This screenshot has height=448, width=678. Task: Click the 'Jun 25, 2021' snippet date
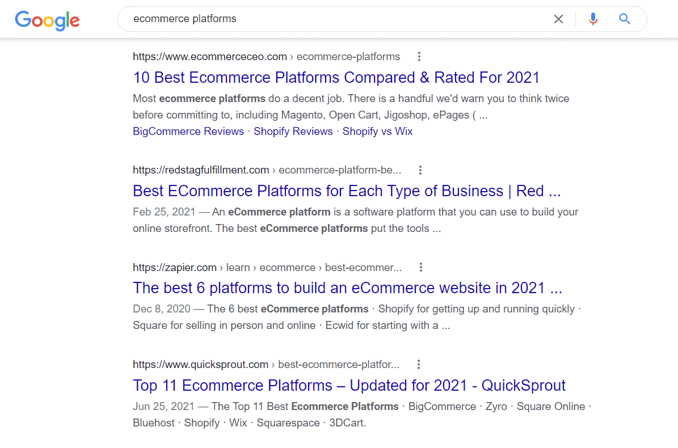coord(163,407)
